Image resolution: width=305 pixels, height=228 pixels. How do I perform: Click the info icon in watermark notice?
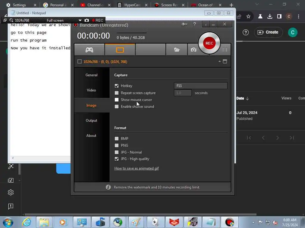108,187
